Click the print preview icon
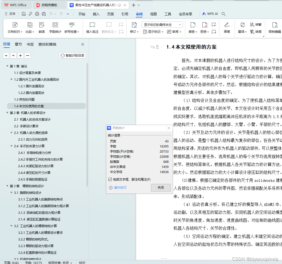Viewport: 282px width, 264px height. [44, 14]
